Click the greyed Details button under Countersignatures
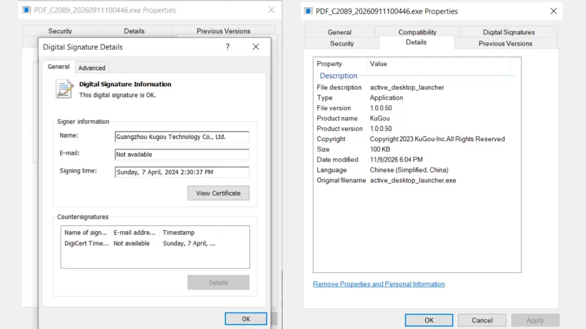The width and height of the screenshot is (586, 329). pyautogui.click(x=218, y=282)
